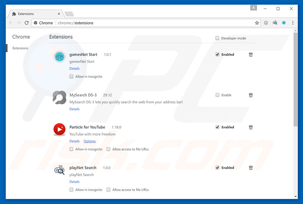Screen dimensions: 303x204
Task: Allow Particle for YouTube file URL access
Action: (x=109, y=149)
